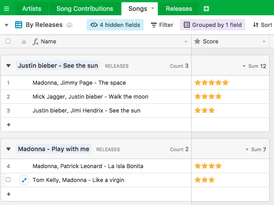274x205 pixels.
Task: Click row number 1
Action: (x=8, y=83)
